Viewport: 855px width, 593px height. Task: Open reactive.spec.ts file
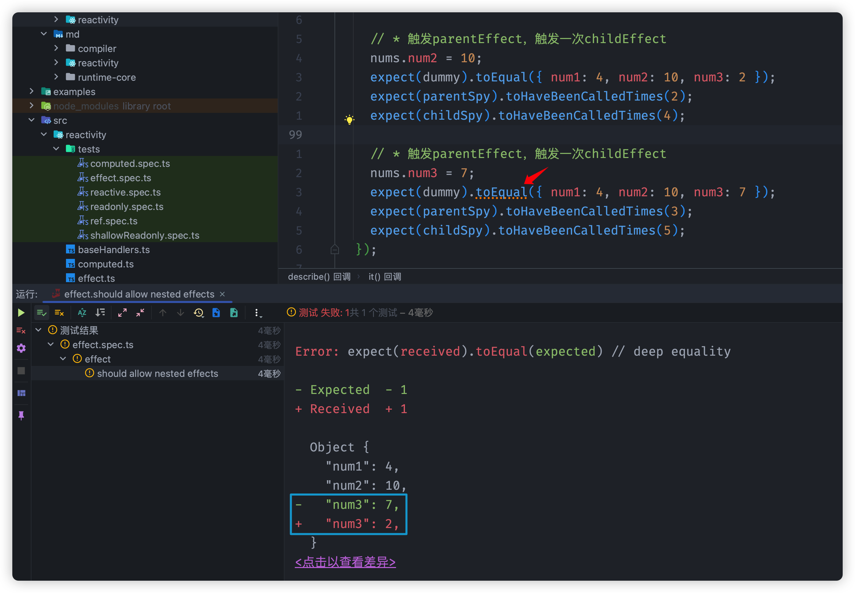click(x=125, y=192)
